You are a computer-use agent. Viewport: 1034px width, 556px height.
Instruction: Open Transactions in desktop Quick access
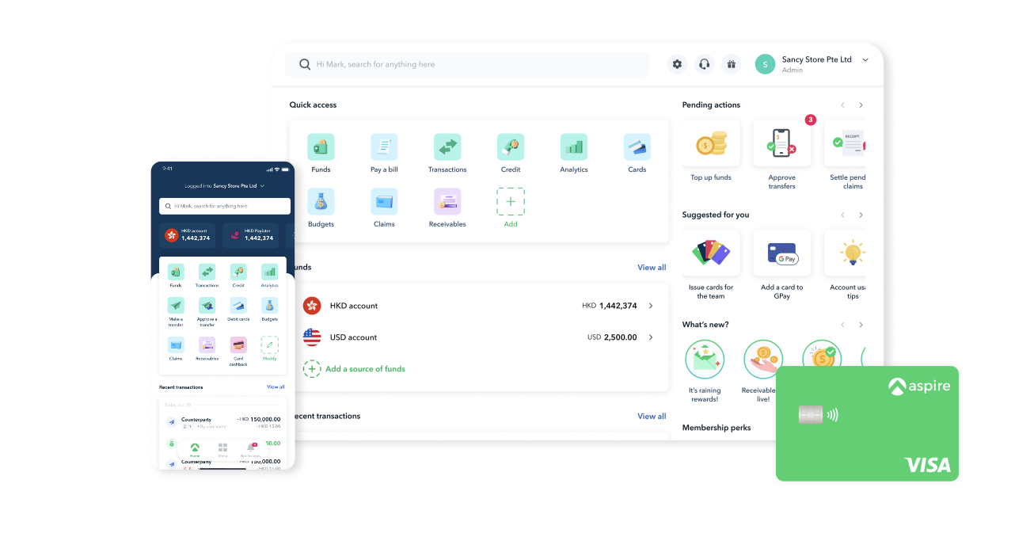pos(447,153)
